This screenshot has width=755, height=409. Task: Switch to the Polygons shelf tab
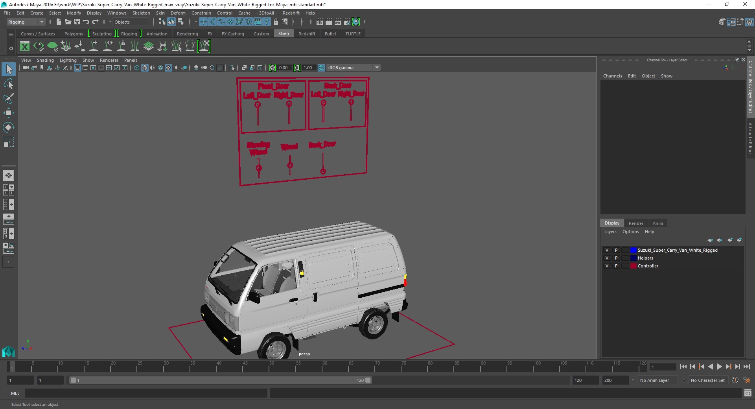(x=74, y=34)
